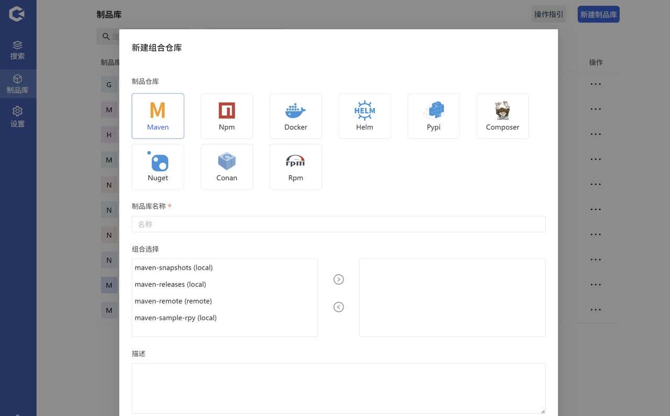The image size is (670, 416).
Task: Select the Docker whale icon
Action: click(295, 111)
